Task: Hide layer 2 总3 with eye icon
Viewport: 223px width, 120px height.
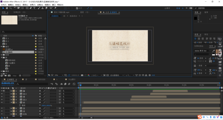Action: (2, 94)
